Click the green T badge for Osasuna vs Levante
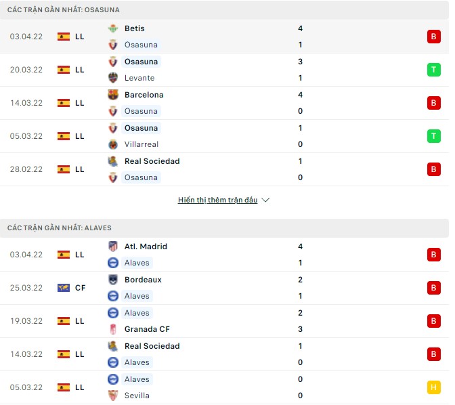 (433, 70)
